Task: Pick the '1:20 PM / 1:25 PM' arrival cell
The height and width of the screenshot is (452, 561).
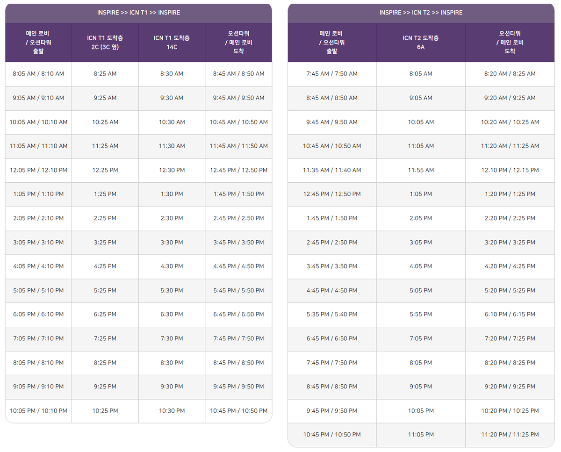Action: click(510, 194)
